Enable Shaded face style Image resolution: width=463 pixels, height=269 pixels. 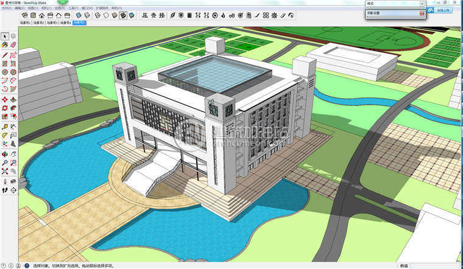[115, 15]
